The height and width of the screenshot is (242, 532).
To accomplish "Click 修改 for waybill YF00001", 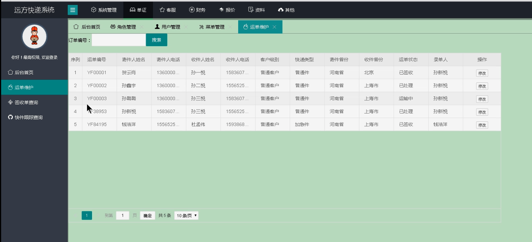I will pyautogui.click(x=482, y=73).
